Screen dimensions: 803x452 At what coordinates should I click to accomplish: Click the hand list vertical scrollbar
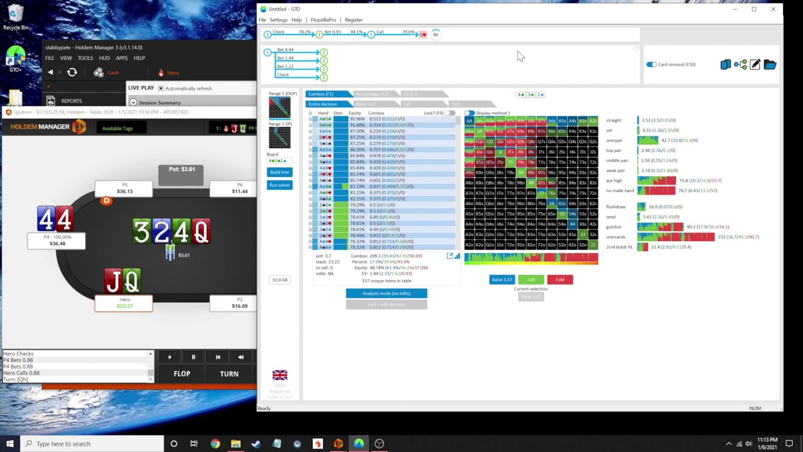(458, 183)
